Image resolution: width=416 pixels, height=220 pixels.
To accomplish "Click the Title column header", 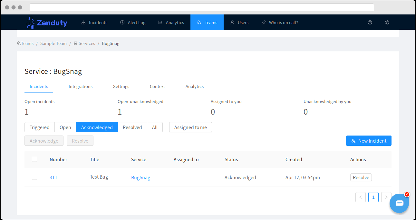I will tap(94, 159).
